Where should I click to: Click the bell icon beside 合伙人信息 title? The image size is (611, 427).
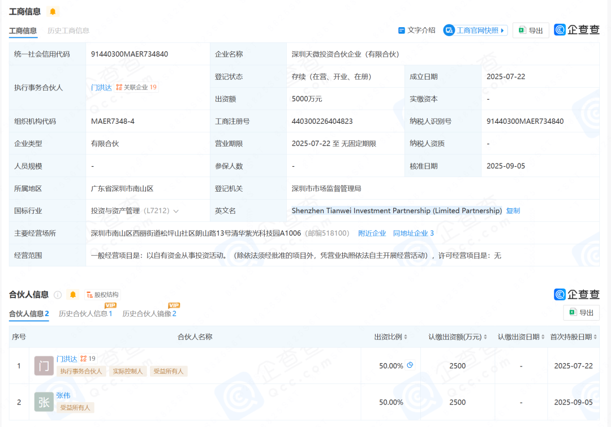73,295
